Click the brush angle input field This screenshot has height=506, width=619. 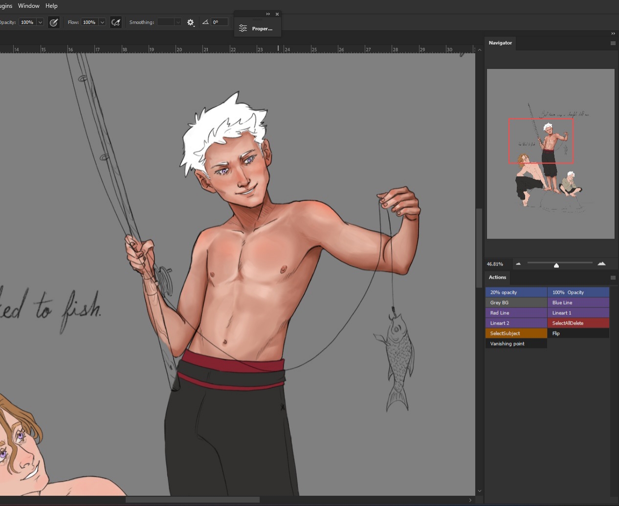(x=220, y=22)
